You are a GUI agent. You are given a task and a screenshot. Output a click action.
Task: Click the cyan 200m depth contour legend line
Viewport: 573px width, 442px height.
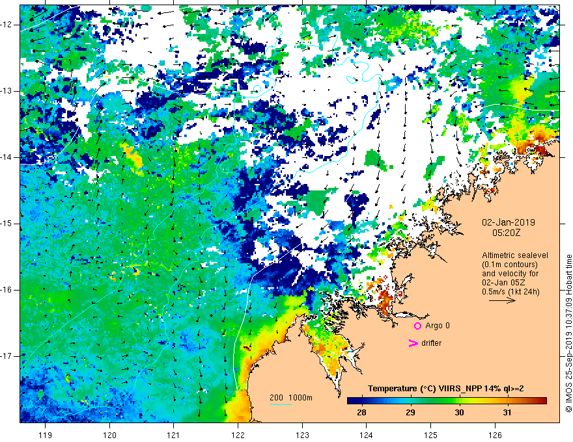280,404
